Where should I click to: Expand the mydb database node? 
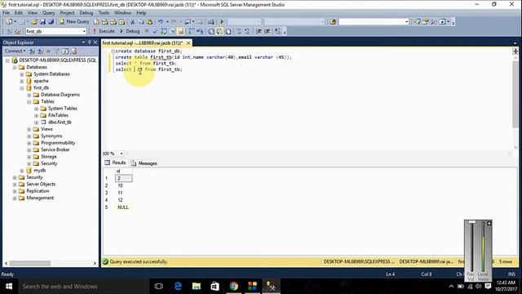click(x=22, y=171)
